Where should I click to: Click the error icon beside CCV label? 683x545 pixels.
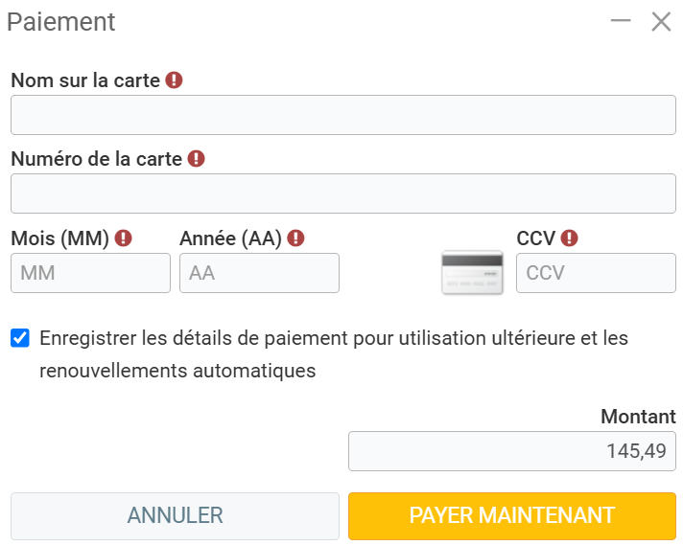click(570, 238)
